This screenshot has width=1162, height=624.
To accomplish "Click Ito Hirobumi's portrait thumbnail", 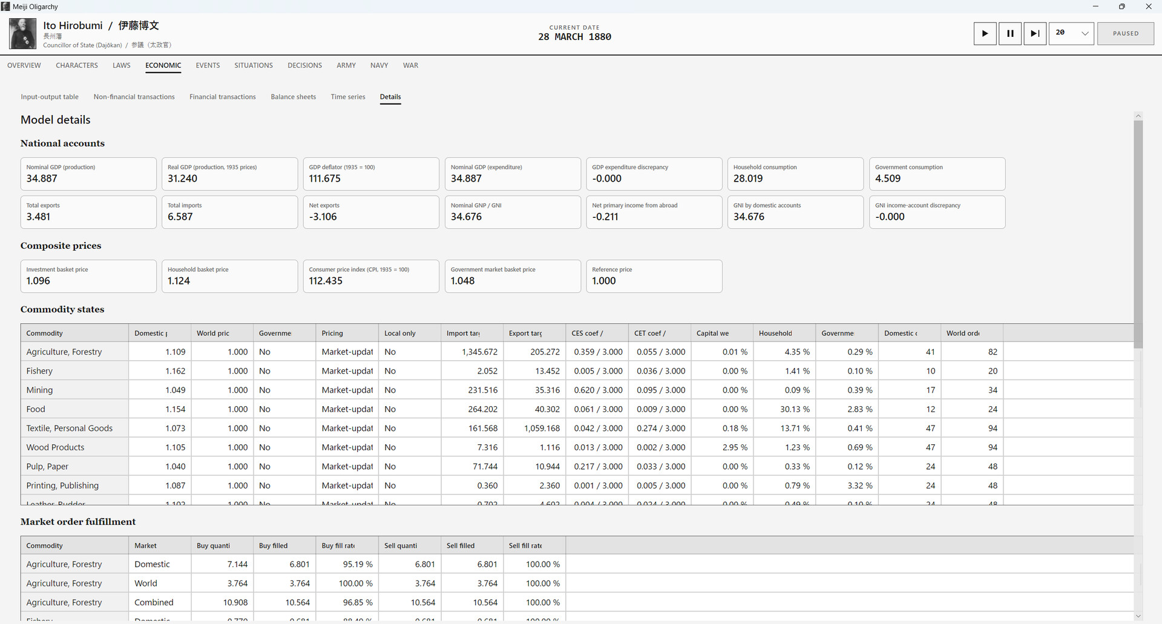I will click(x=22, y=33).
